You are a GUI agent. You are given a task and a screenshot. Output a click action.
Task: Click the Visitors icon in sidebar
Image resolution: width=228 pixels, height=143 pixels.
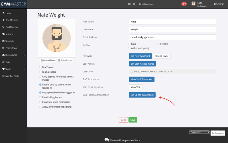coord(3,34)
